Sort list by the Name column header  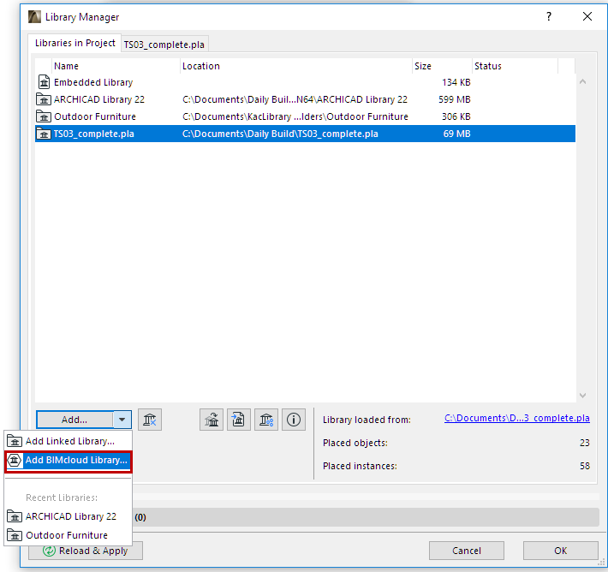(116, 66)
